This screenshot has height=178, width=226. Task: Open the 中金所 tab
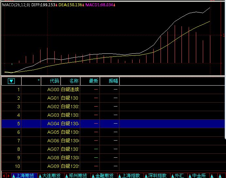[x=199, y=176]
